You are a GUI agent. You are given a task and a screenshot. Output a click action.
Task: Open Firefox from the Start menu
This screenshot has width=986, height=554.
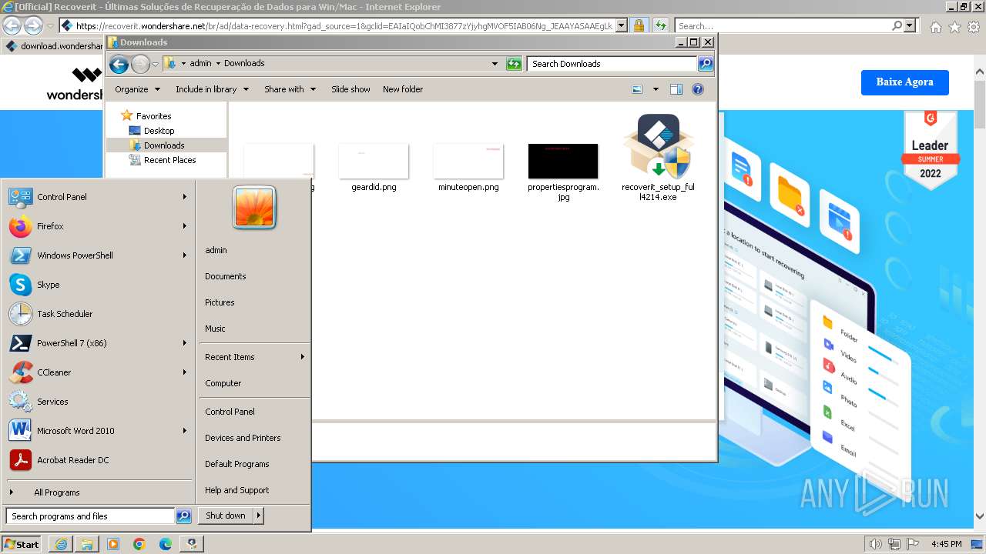point(97,226)
